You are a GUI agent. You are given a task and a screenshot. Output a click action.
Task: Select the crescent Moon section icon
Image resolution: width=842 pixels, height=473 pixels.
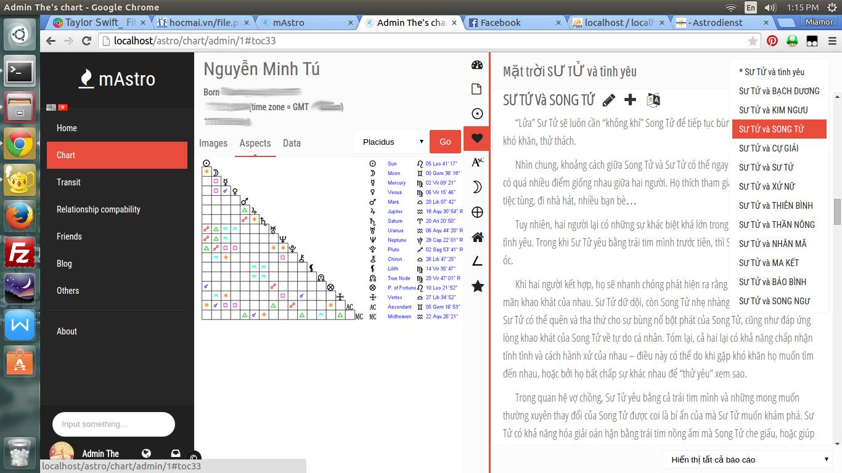pyautogui.click(x=476, y=188)
